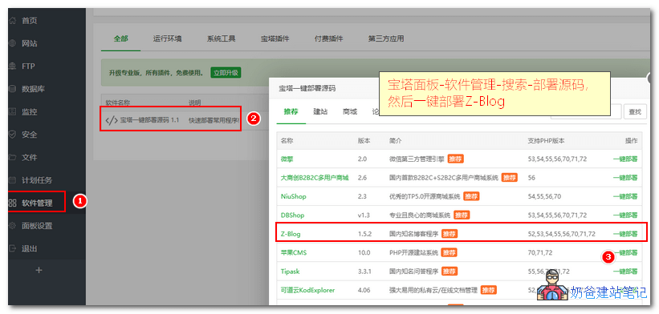Click 退出 to log out
659x314 pixels.
coord(29,248)
